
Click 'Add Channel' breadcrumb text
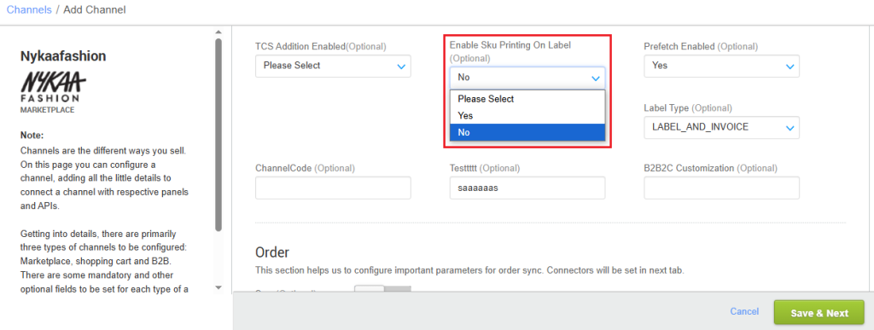95,10
